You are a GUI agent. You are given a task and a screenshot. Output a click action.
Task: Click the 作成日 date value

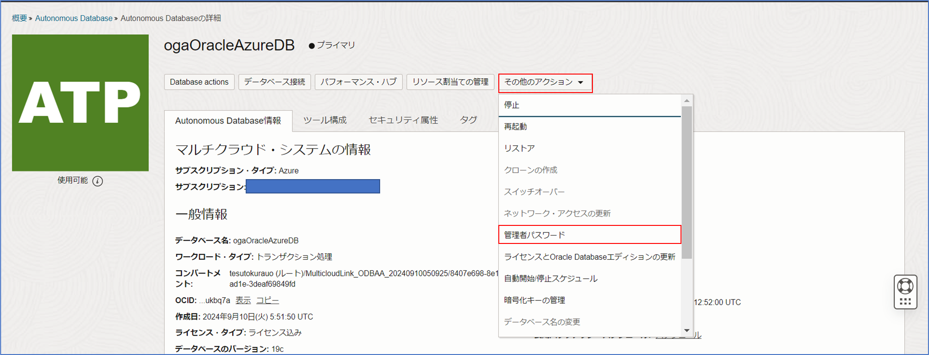point(258,317)
